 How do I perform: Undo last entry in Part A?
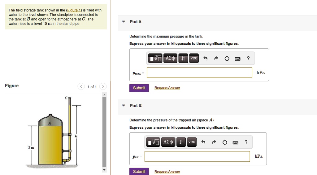pos(206,59)
